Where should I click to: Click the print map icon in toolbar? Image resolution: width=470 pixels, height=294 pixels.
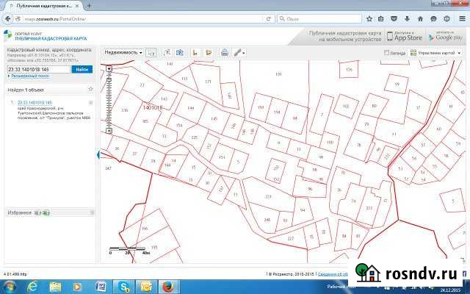point(225,52)
